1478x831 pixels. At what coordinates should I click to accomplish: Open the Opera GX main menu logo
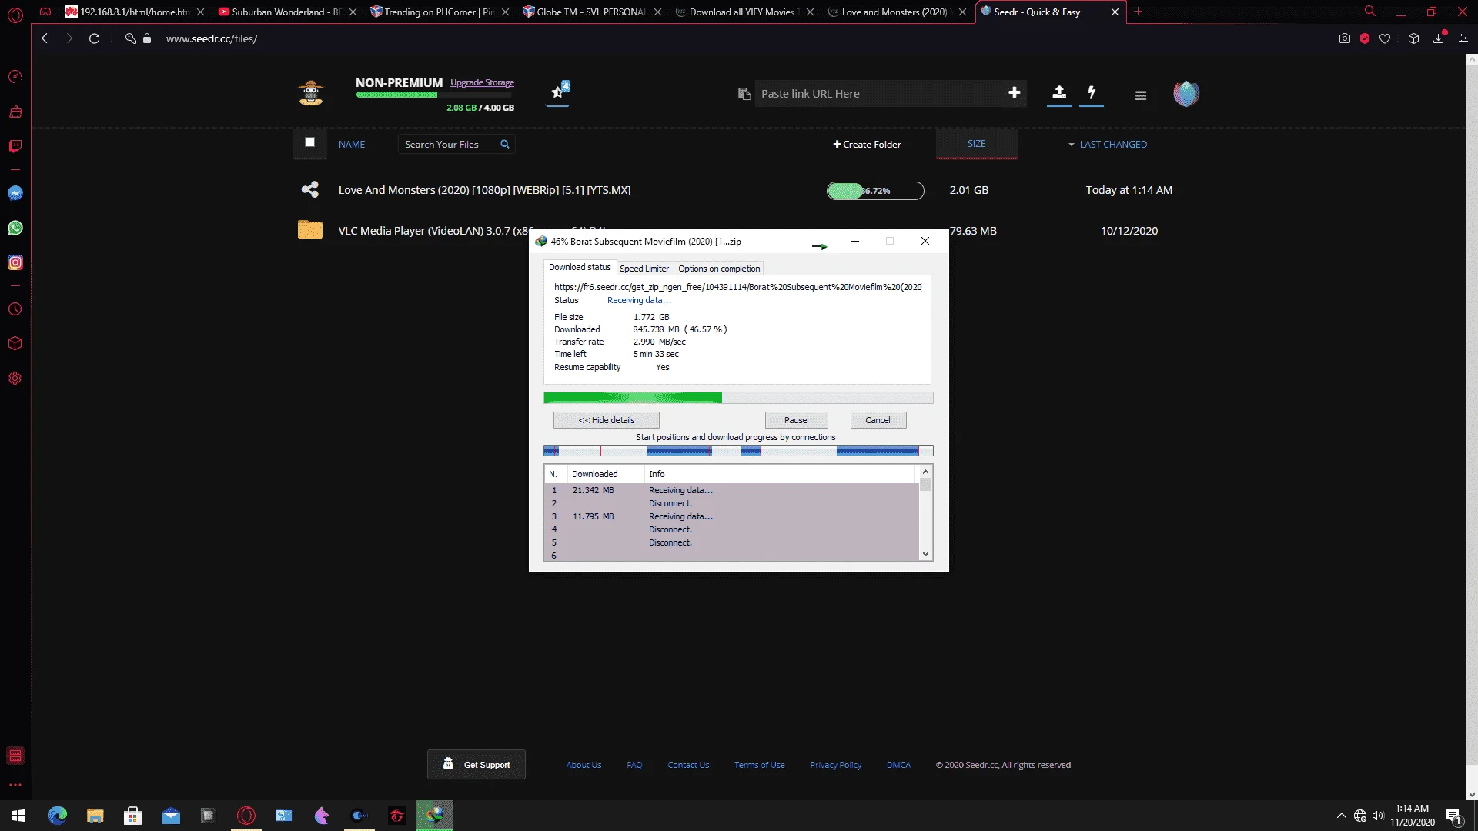tap(15, 14)
